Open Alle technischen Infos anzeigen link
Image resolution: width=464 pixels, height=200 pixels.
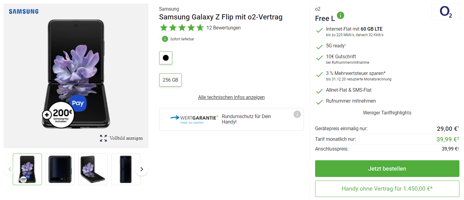coord(231,97)
